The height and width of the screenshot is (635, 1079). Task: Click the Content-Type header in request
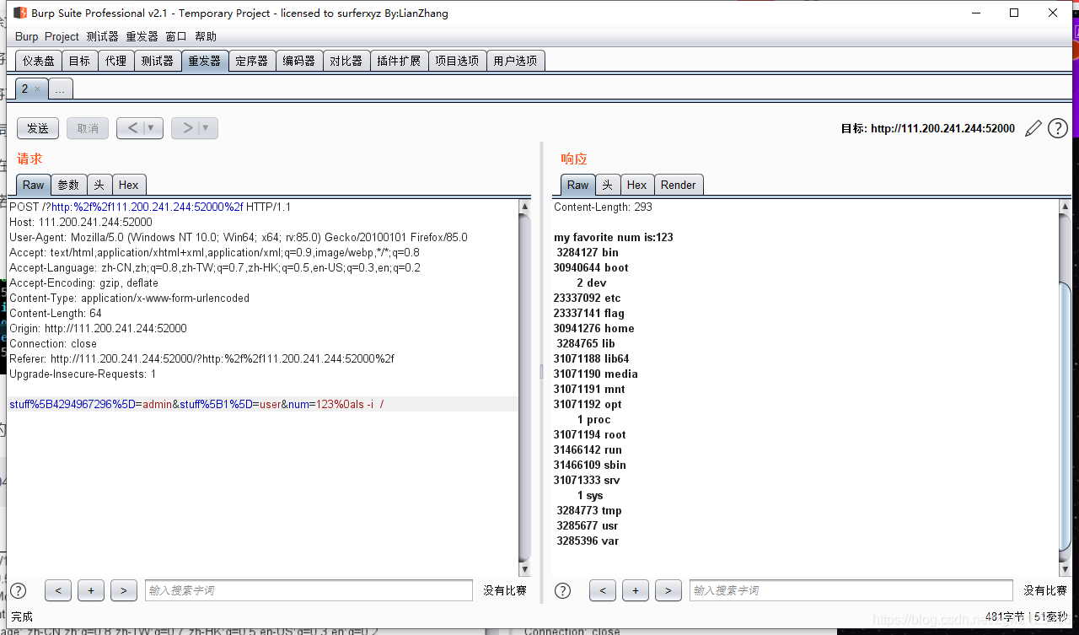[x=129, y=298]
